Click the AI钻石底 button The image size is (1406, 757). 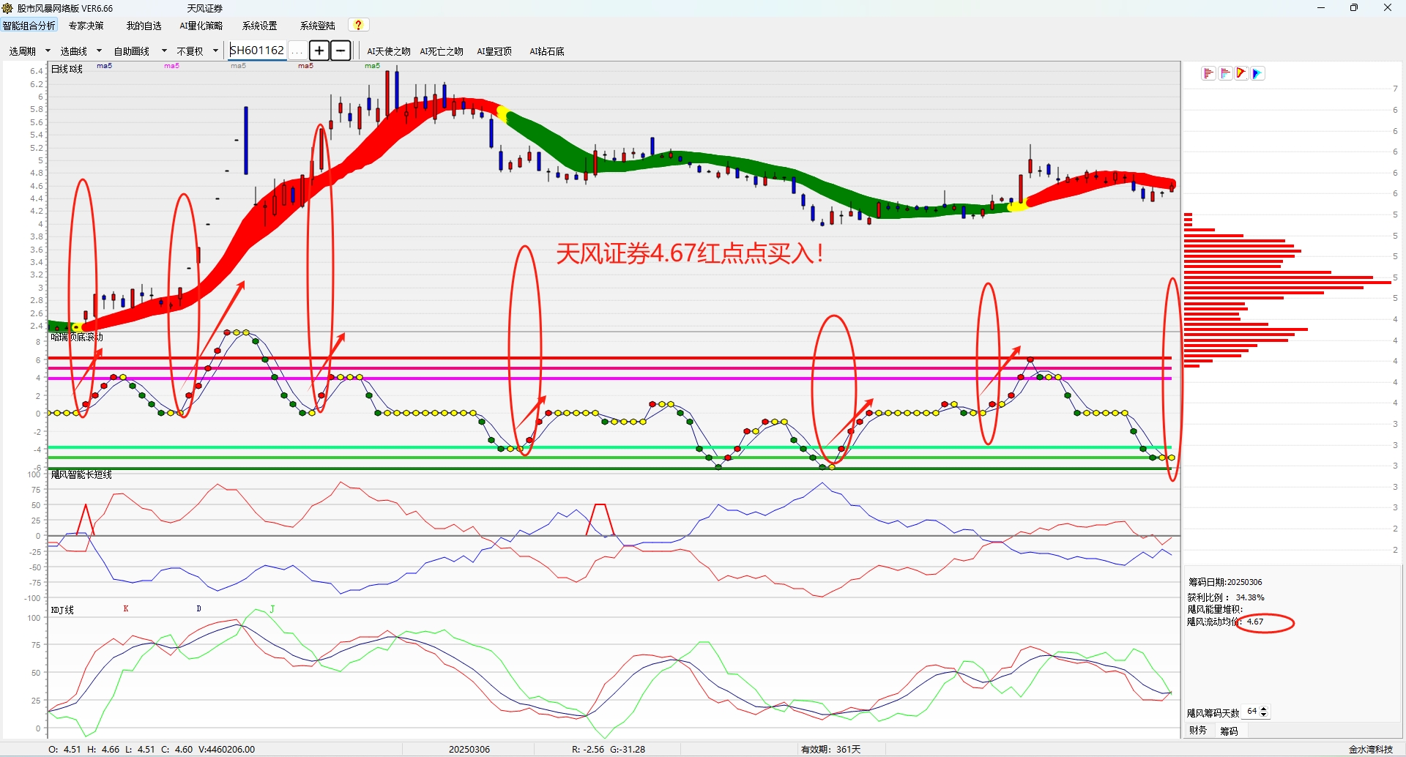tap(547, 51)
